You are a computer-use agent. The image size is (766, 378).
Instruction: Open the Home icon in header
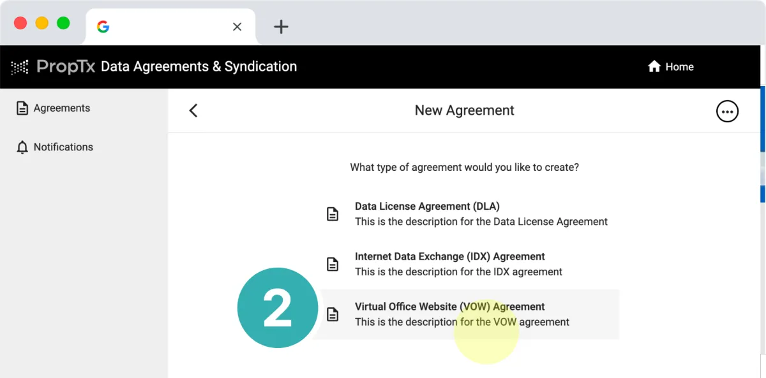[654, 66]
